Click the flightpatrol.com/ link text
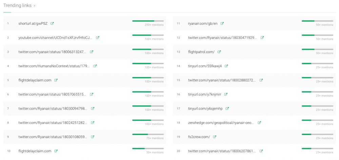 (x=201, y=52)
